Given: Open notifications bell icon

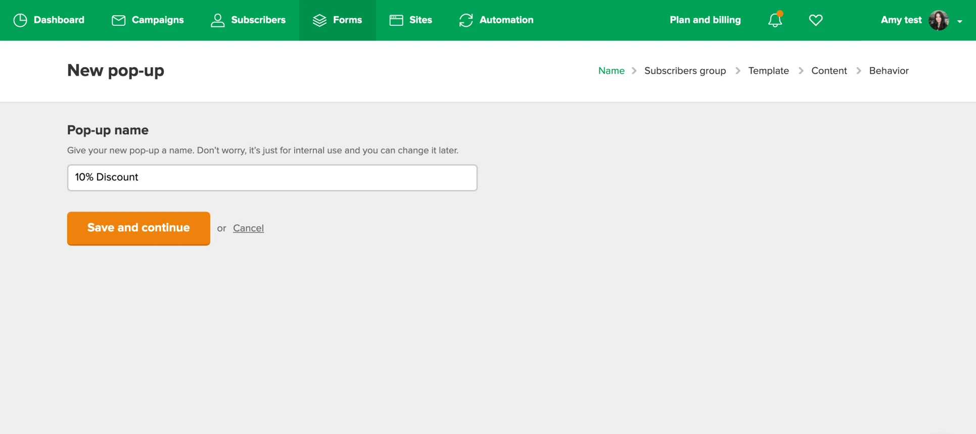Looking at the screenshot, I should pos(775,20).
